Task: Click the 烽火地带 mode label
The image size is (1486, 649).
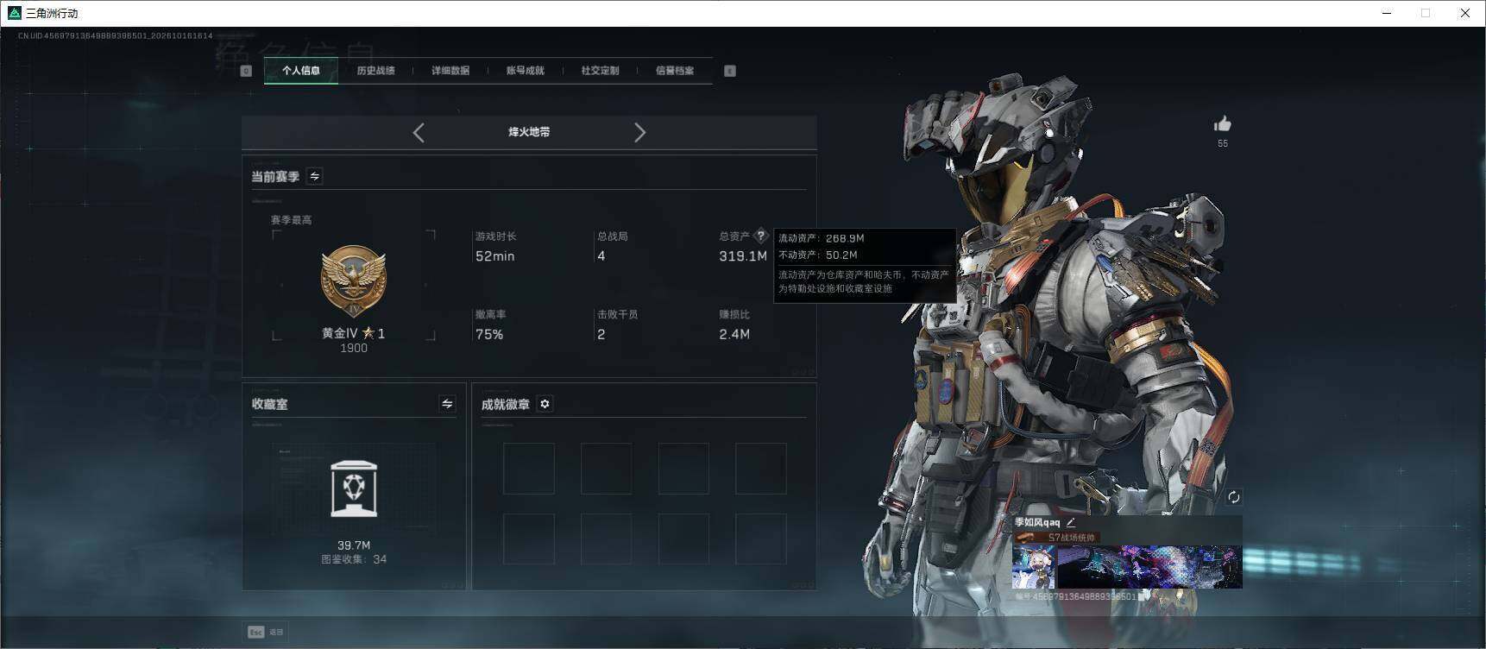Action: tap(529, 132)
